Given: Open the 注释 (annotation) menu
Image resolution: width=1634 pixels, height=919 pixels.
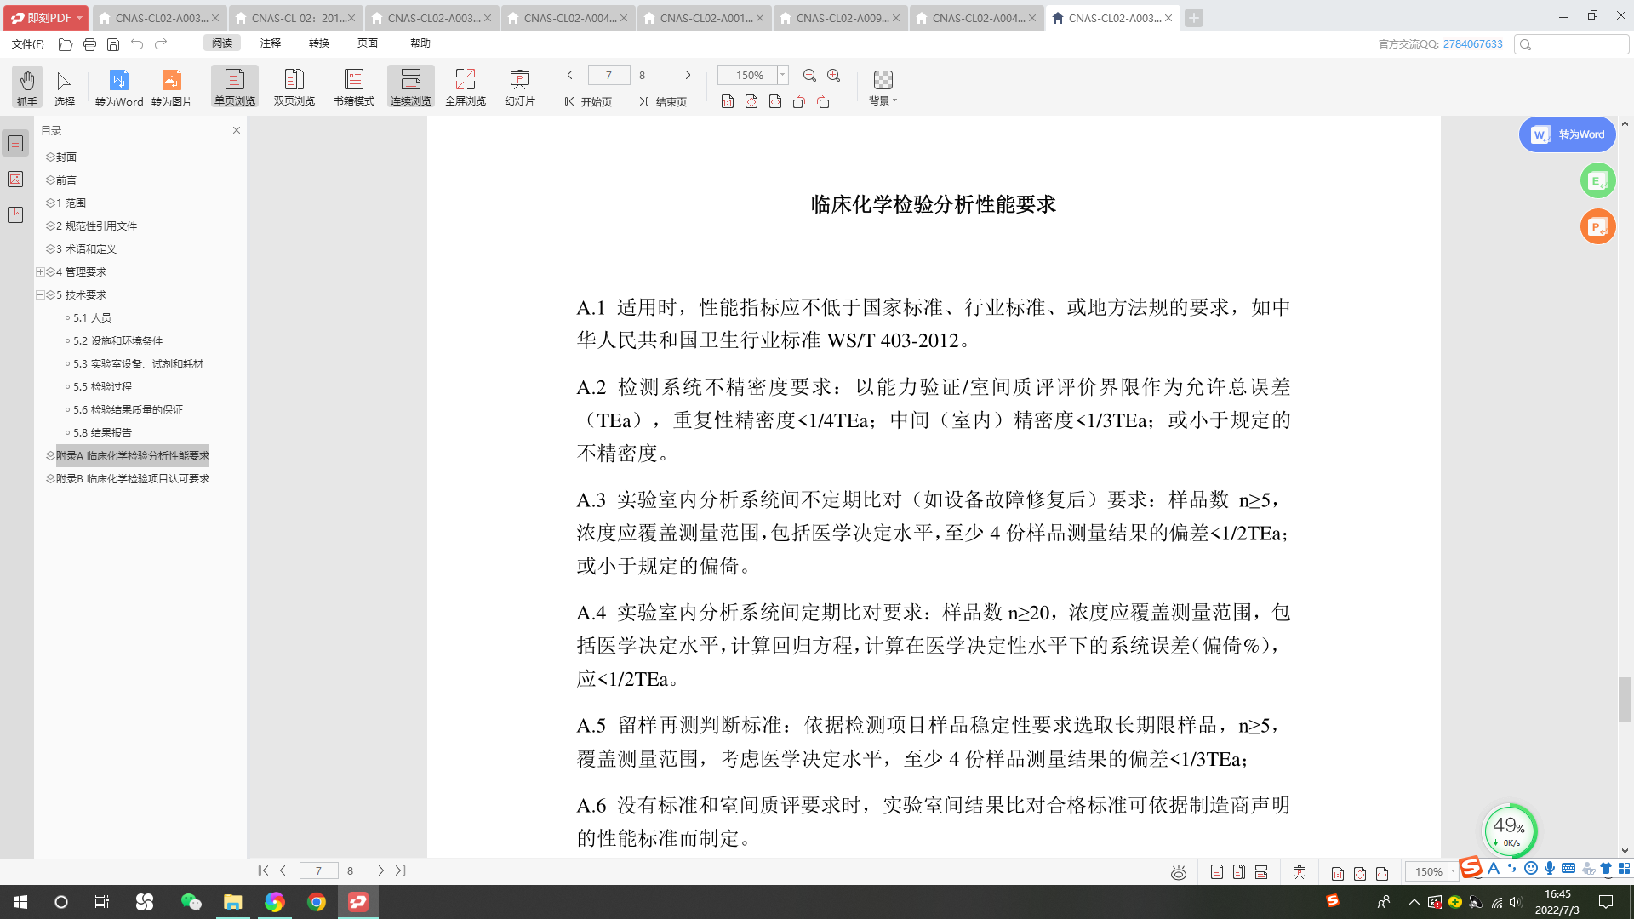Looking at the screenshot, I should 271,43.
